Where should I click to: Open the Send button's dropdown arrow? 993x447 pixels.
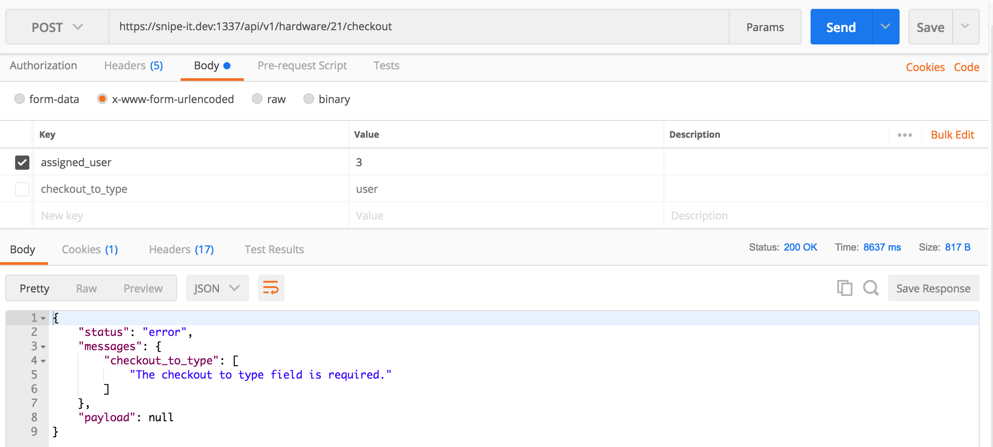[885, 27]
